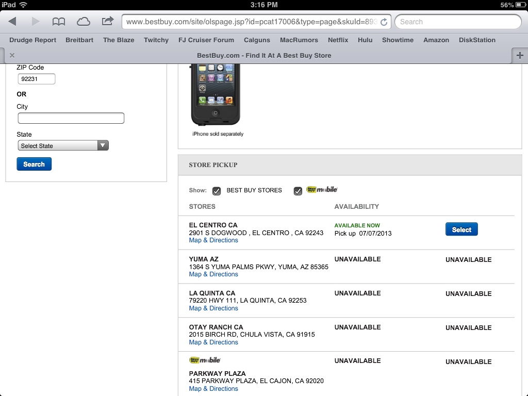Image resolution: width=528 pixels, height=396 pixels.
Task: Tap the Safari URL address bar
Action: pos(256,22)
